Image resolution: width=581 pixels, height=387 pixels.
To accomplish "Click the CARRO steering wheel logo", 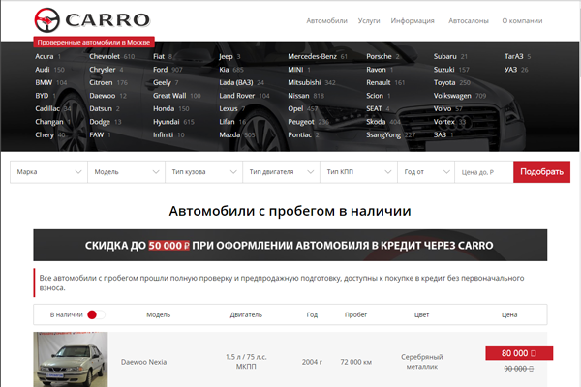I will tap(46, 20).
